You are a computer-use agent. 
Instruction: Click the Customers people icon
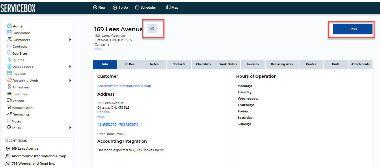click(9, 39)
